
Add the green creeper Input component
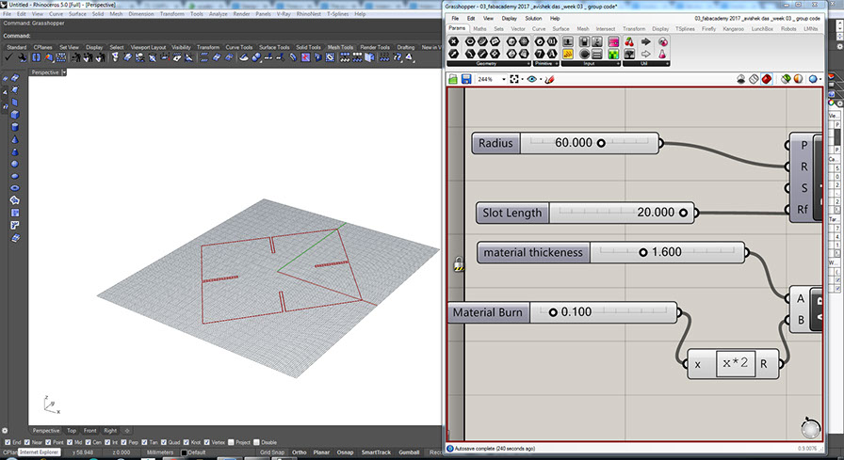613,54
